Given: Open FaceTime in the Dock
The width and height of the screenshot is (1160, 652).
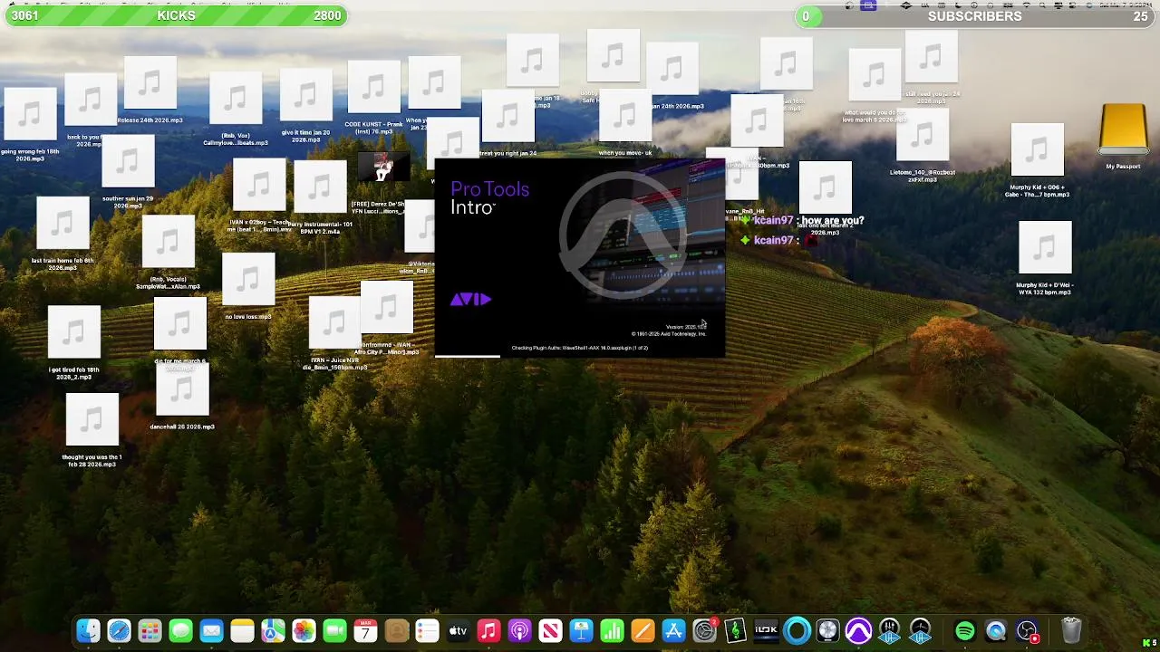Looking at the screenshot, I should click(334, 630).
